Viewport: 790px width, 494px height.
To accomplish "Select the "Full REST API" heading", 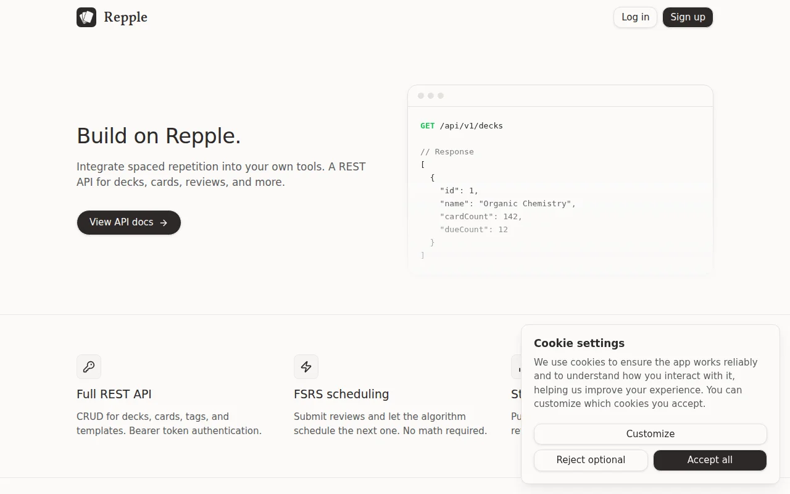I will (x=114, y=394).
